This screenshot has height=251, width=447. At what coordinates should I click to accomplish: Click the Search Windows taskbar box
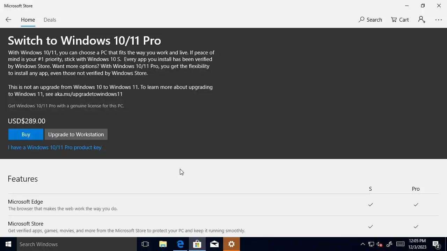(x=77, y=244)
